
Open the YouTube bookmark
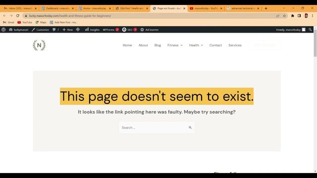pyautogui.click(x=25, y=22)
